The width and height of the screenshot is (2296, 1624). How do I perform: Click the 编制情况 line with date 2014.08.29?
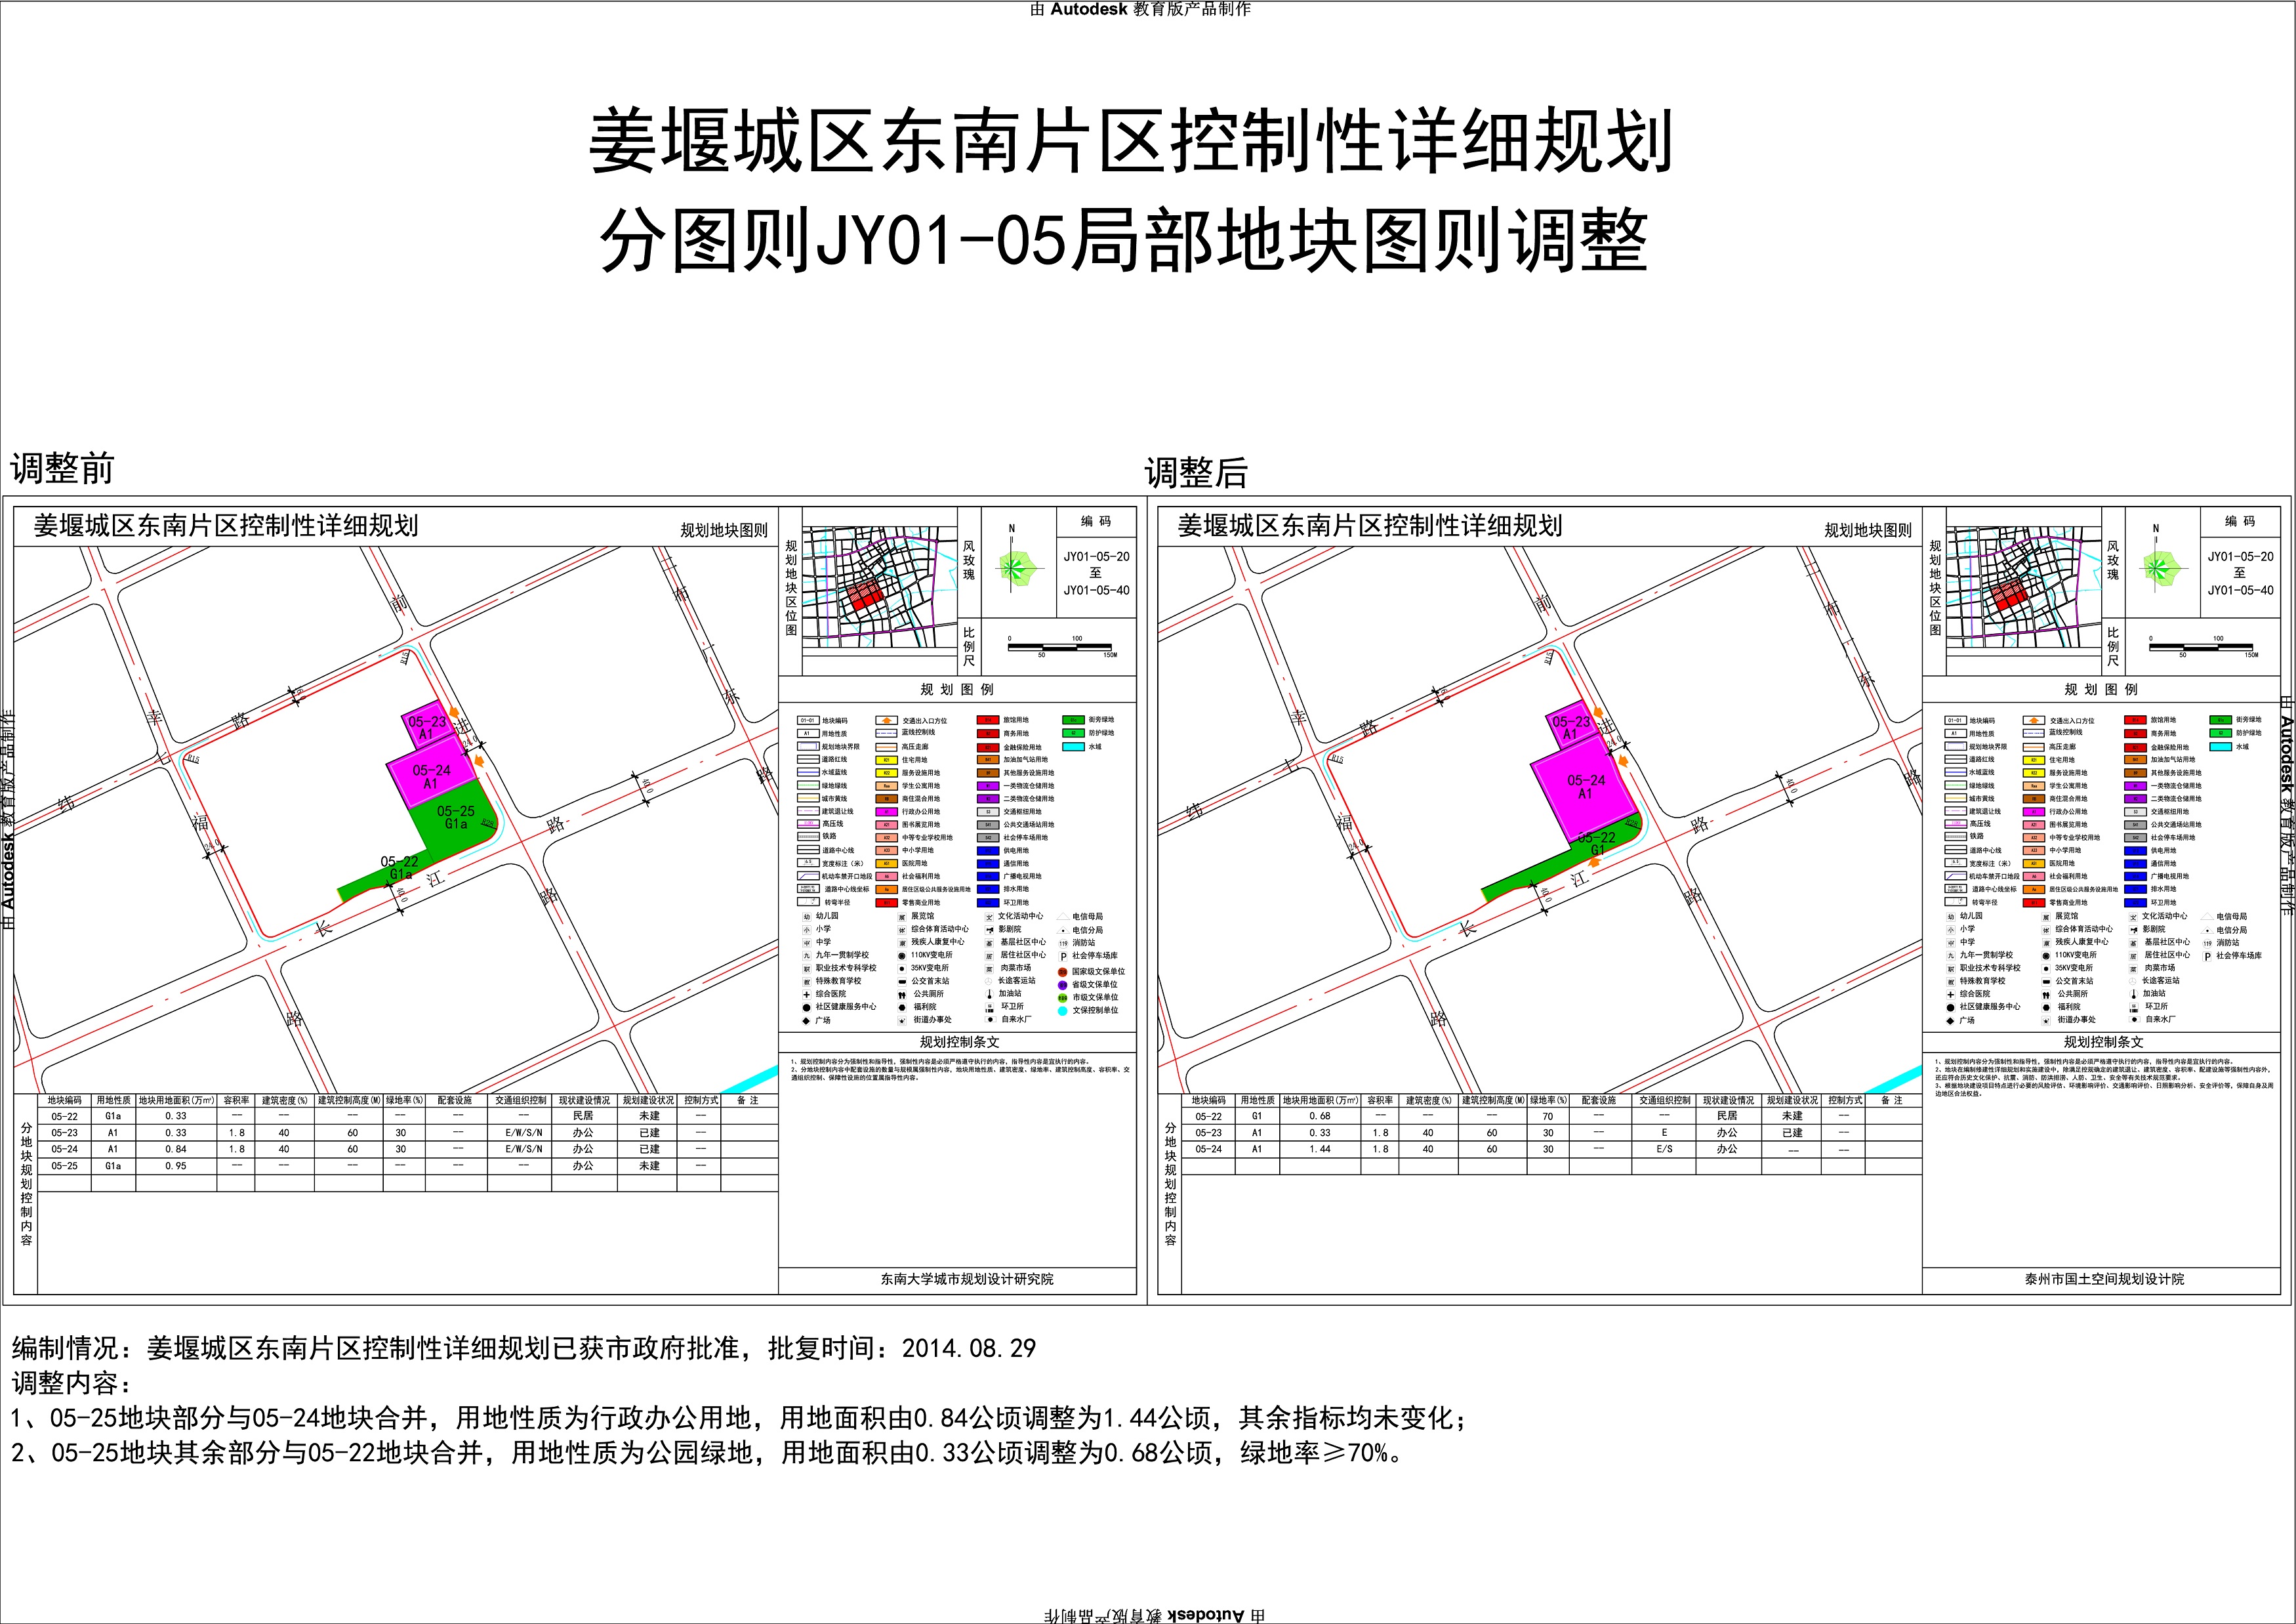pyautogui.click(x=524, y=1348)
